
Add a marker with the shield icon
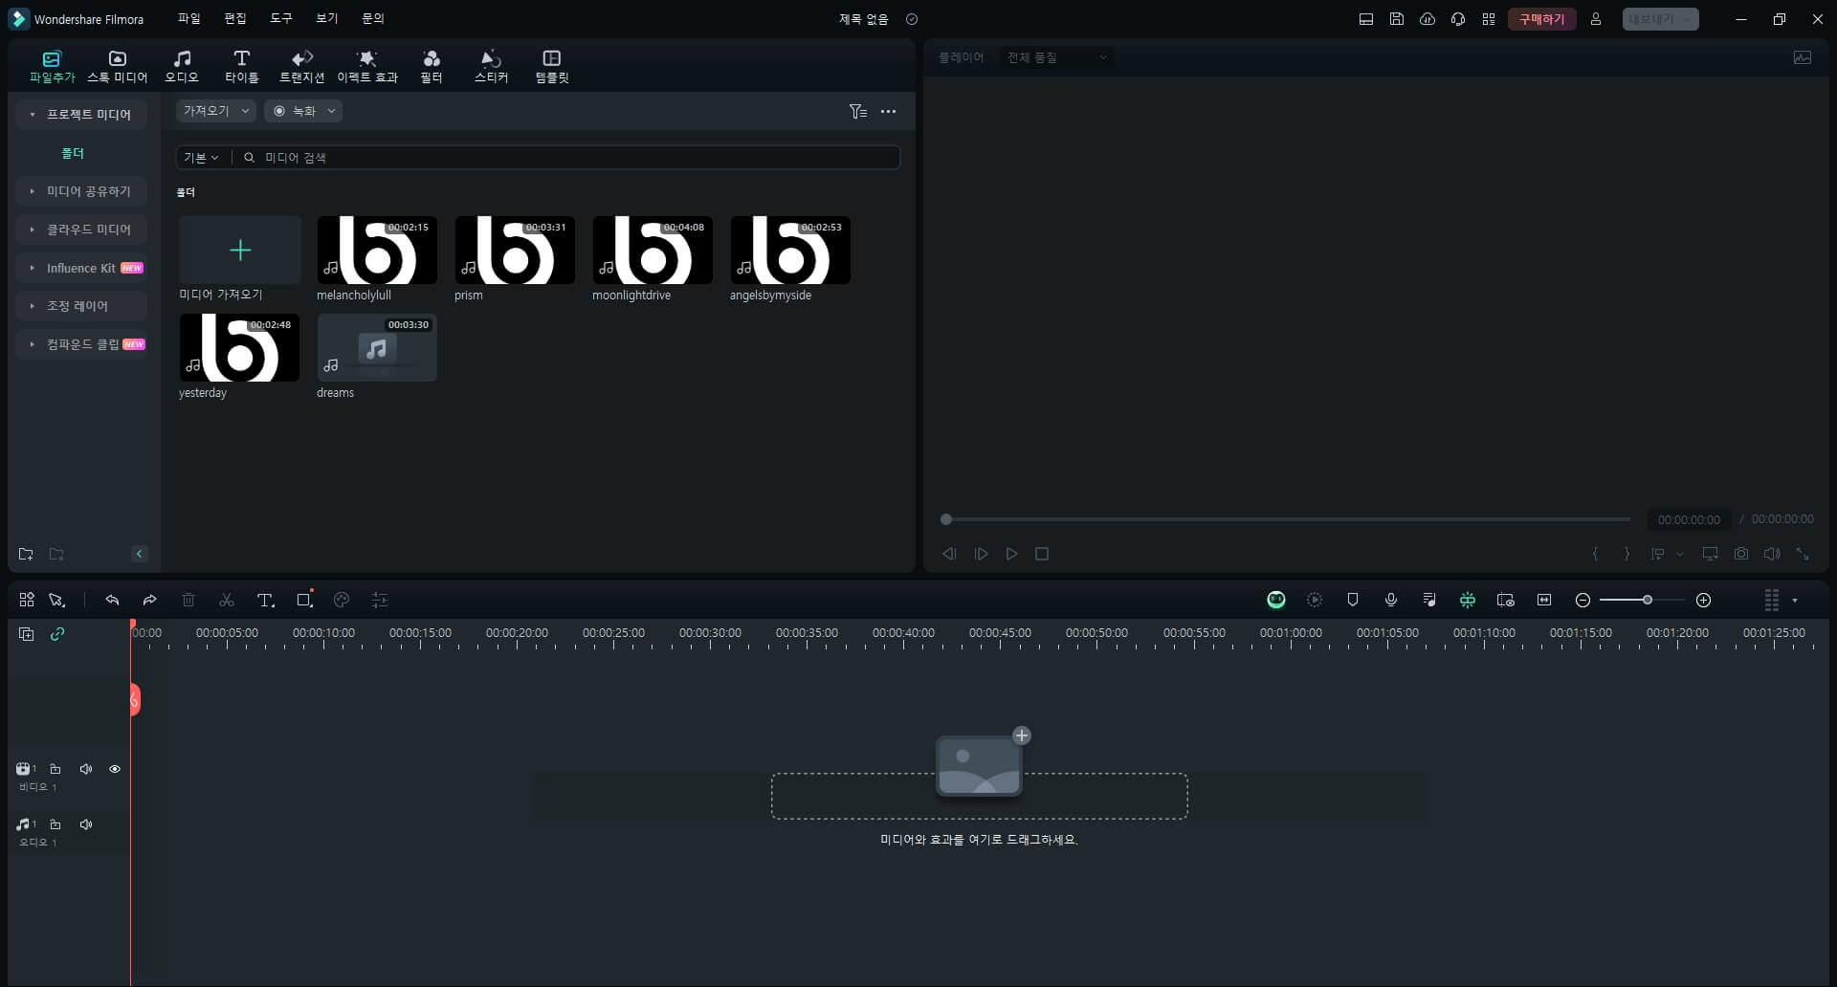tap(1353, 600)
